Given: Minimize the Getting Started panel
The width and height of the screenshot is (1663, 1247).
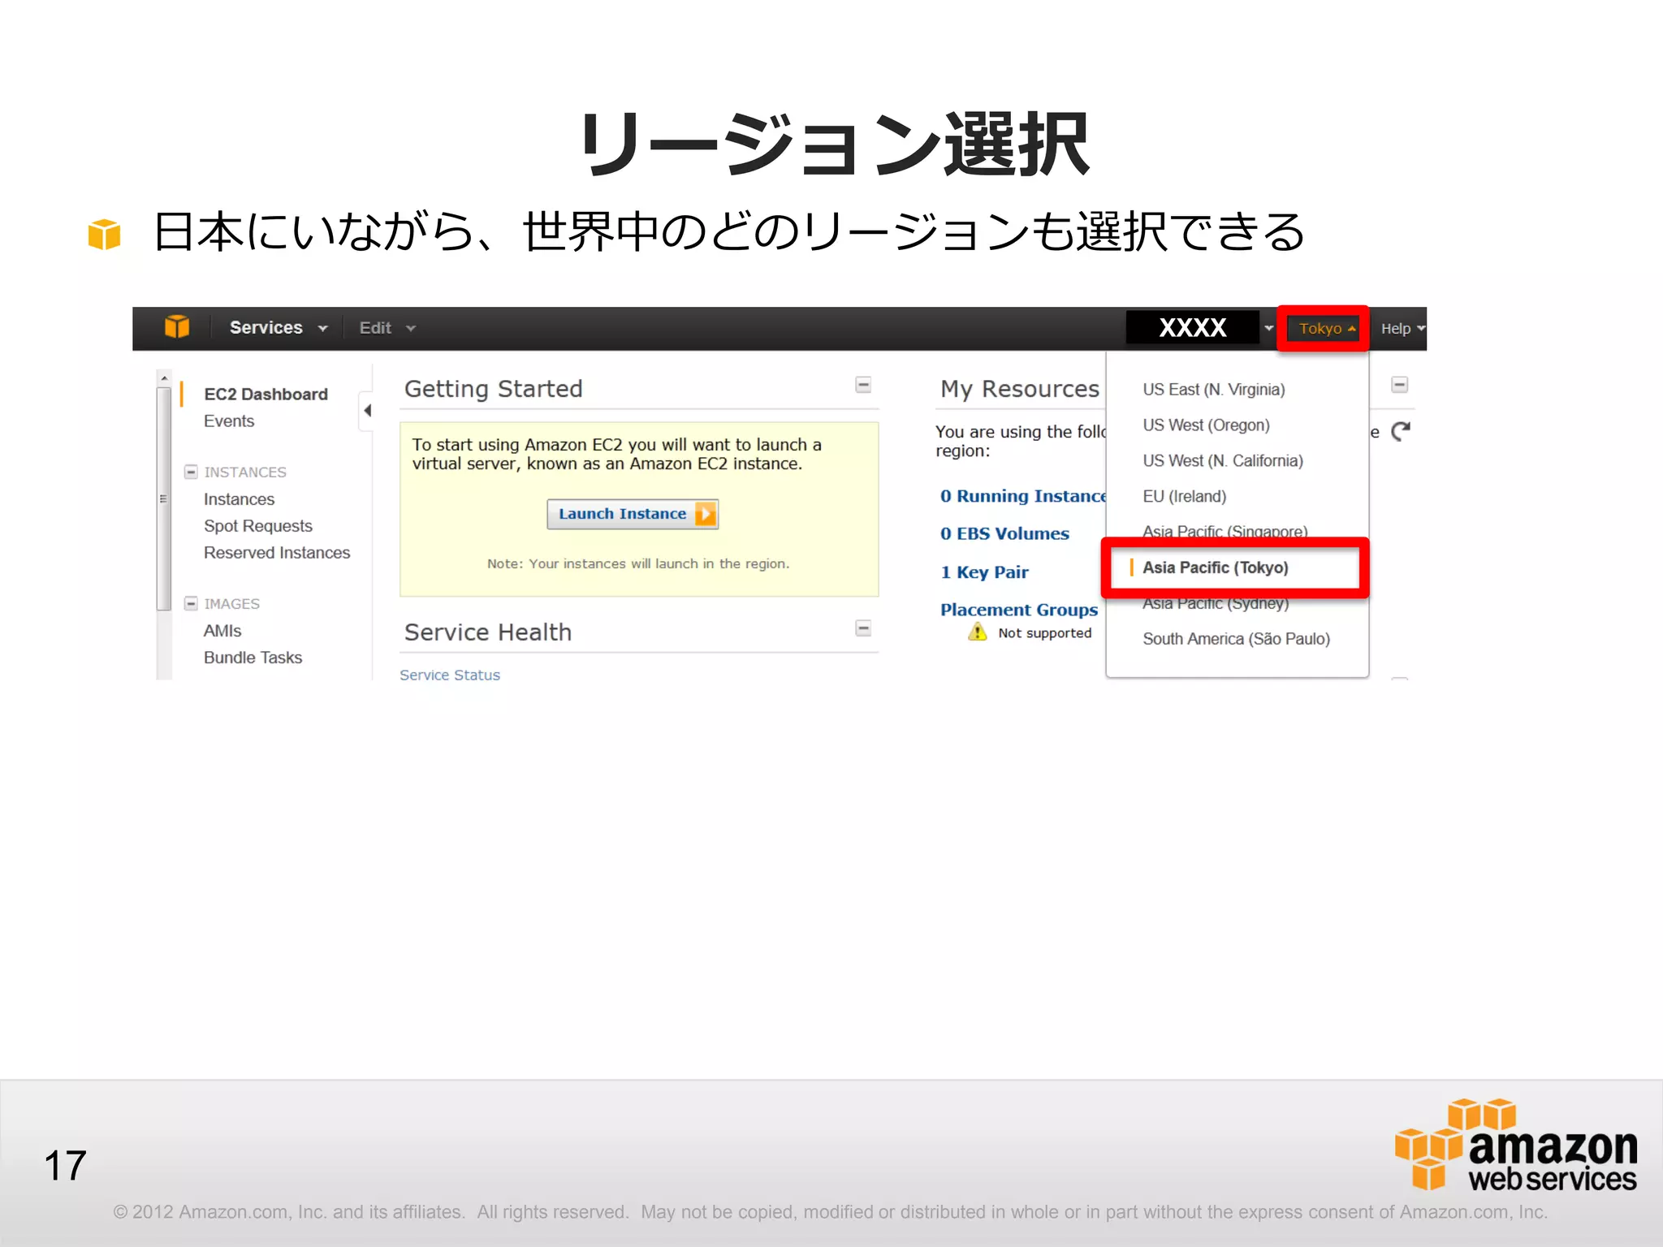Looking at the screenshot, I should (863, 385).
